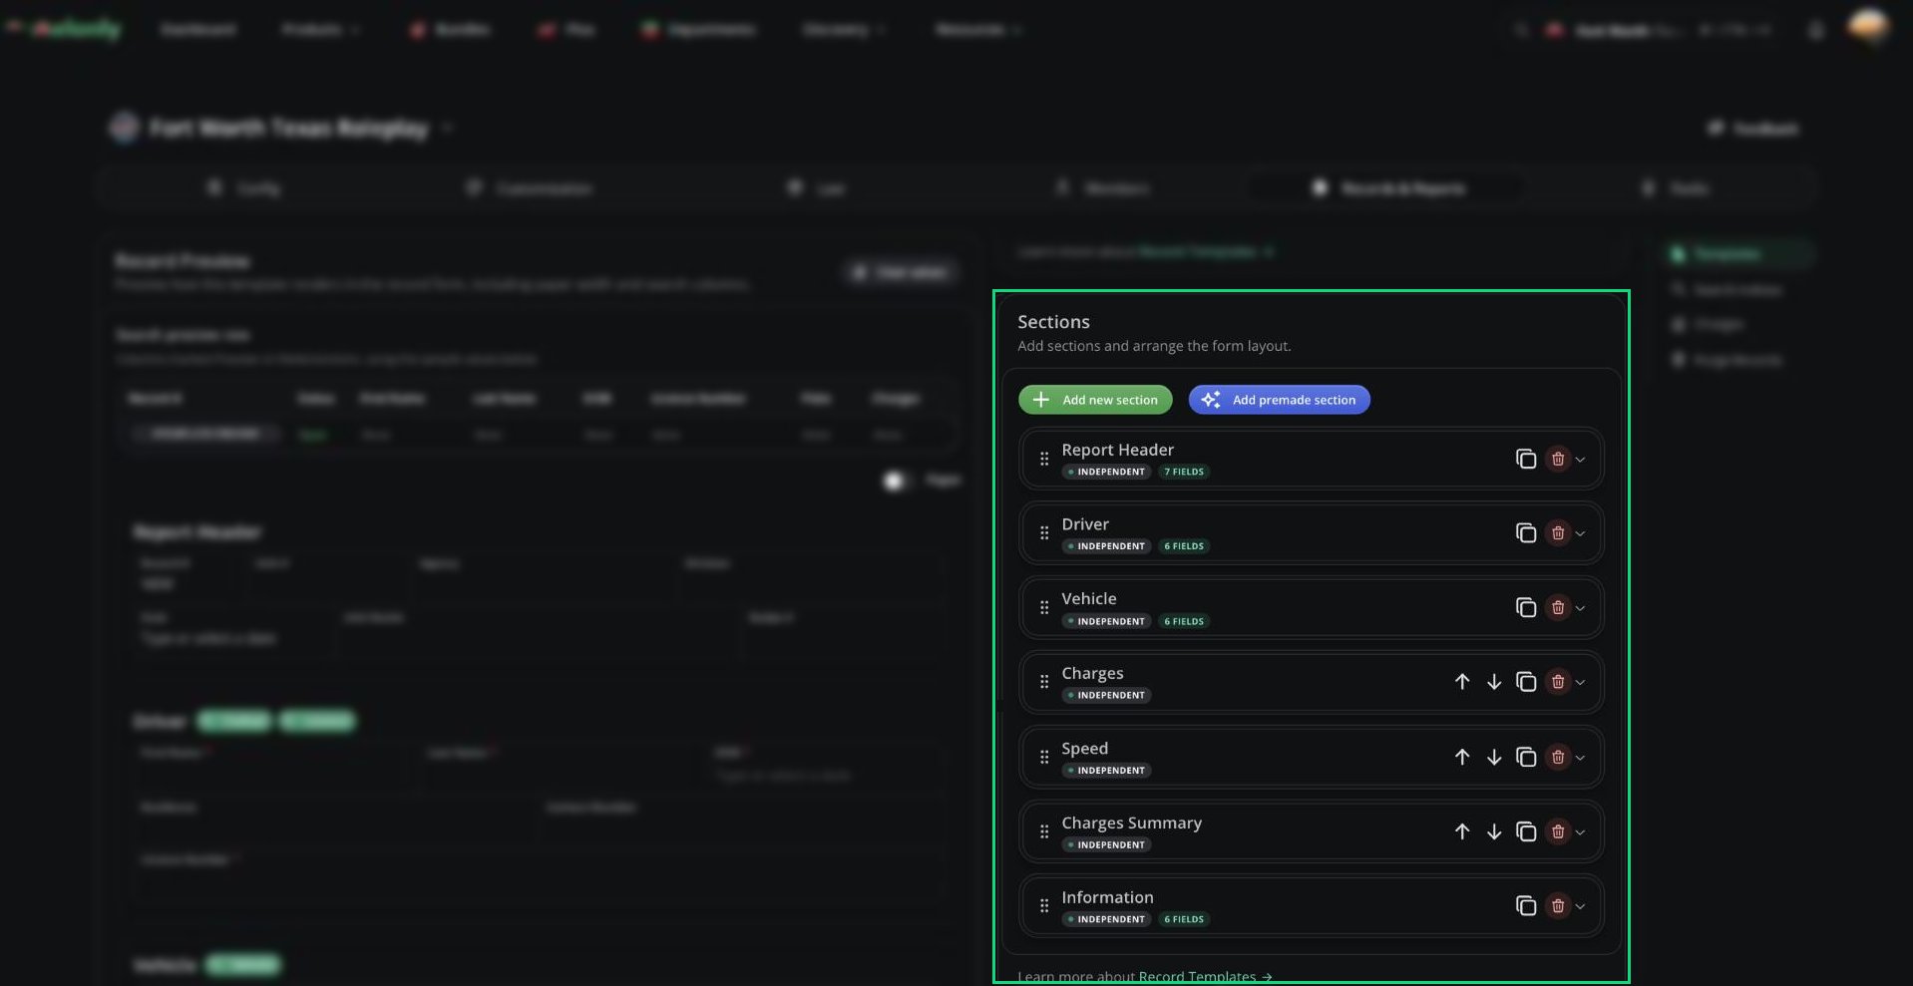Duplicate the Speed section
The width and height of the screenshot is (1913, 986).
click(1525, 757)
